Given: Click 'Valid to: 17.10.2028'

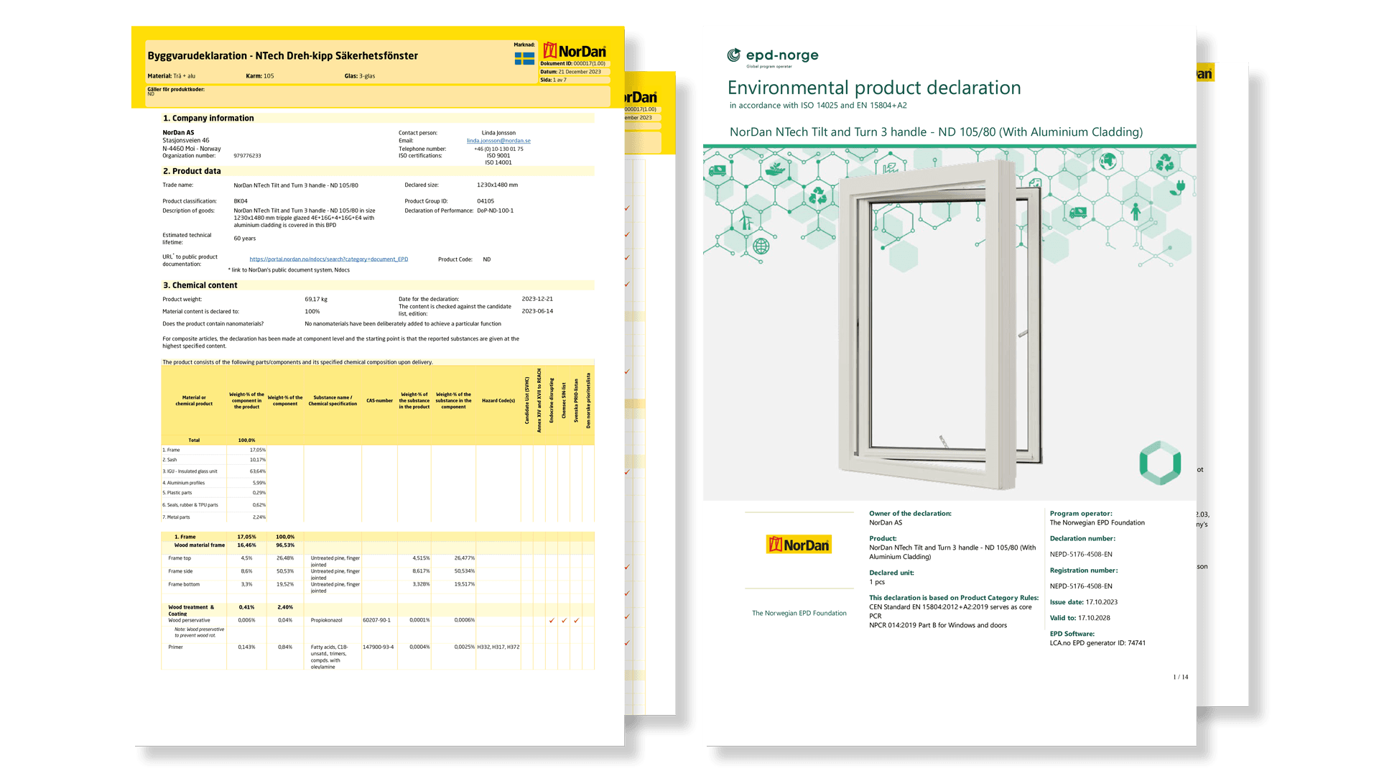Looking at the screenshot, I should pos(1079,618).
